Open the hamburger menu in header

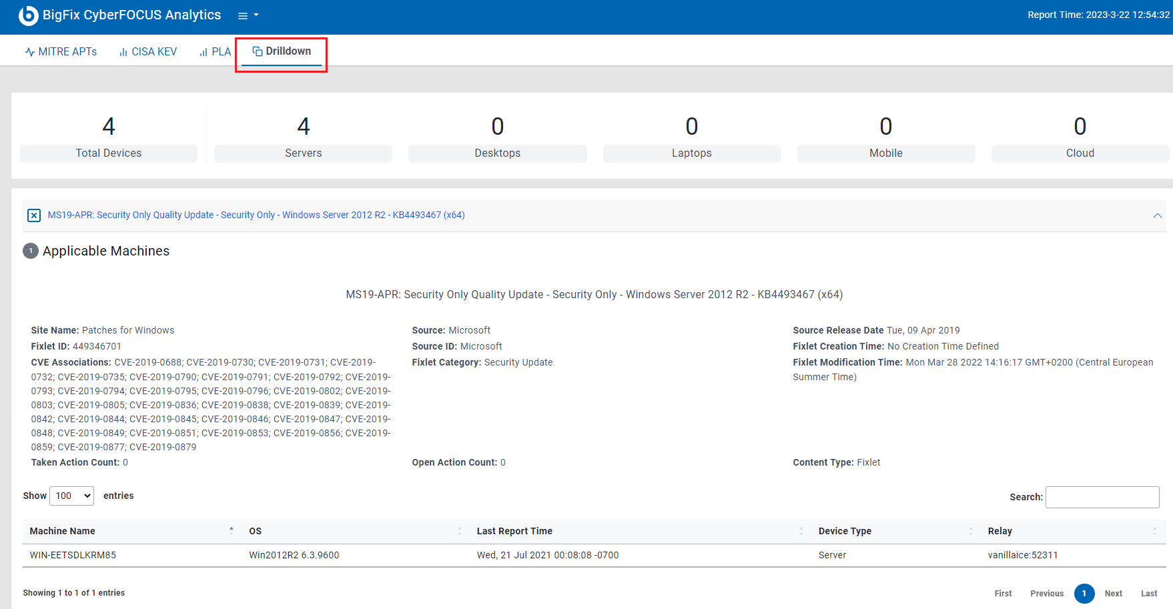coord(248,15)
